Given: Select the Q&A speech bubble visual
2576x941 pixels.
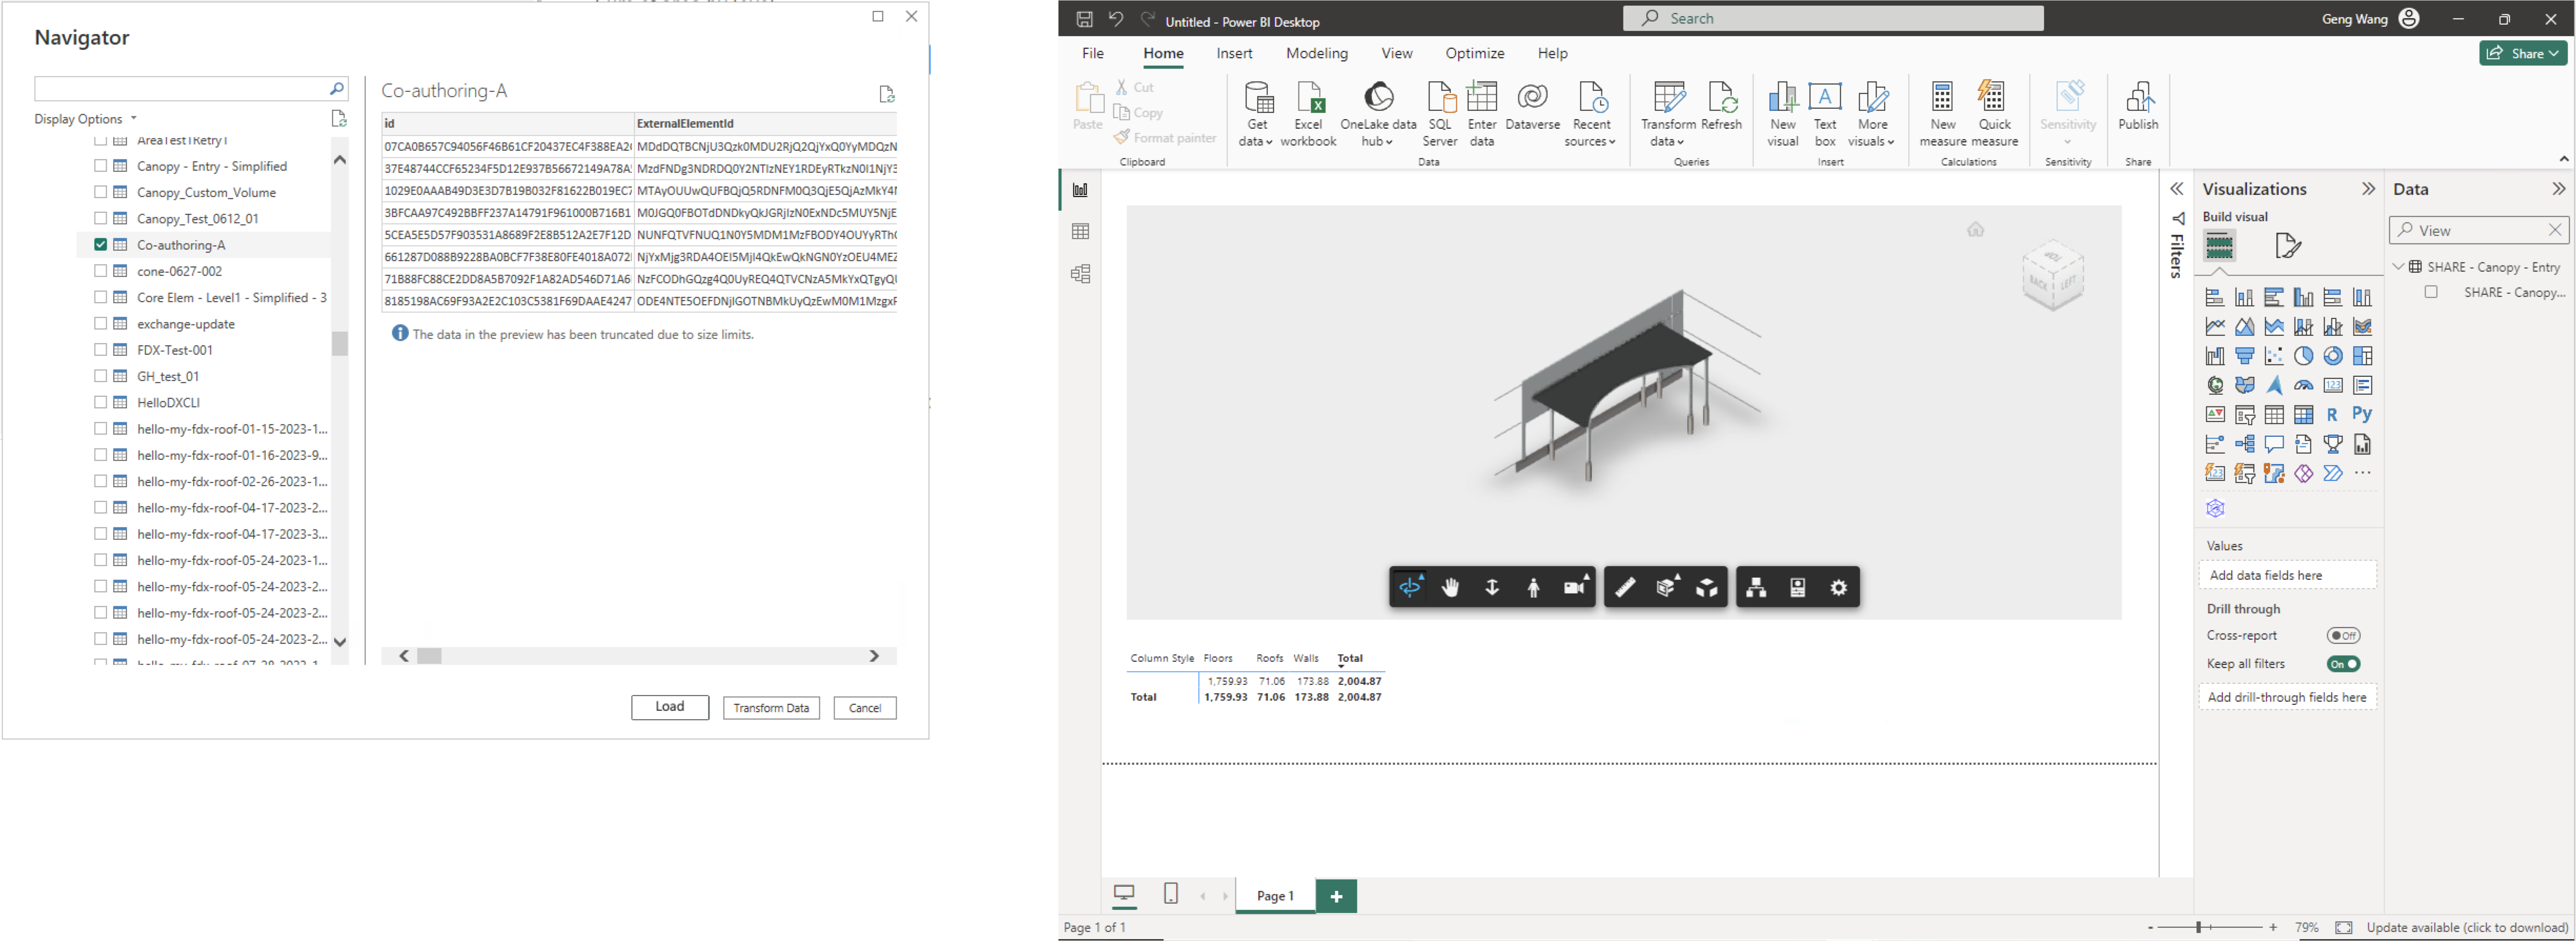Looking at the screenshot, I should click(x=2274, y=444).
